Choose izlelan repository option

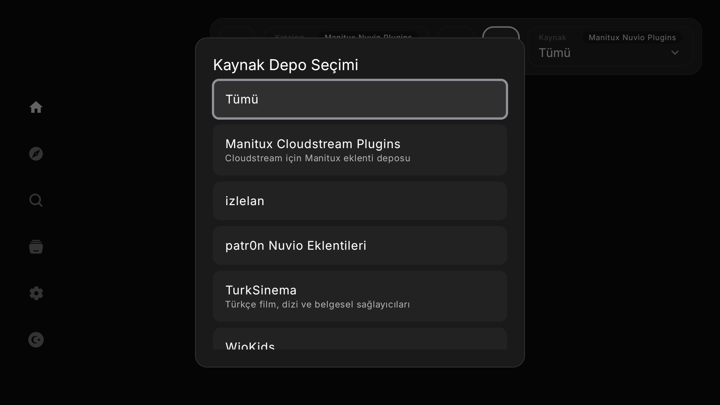coord(360,201)
